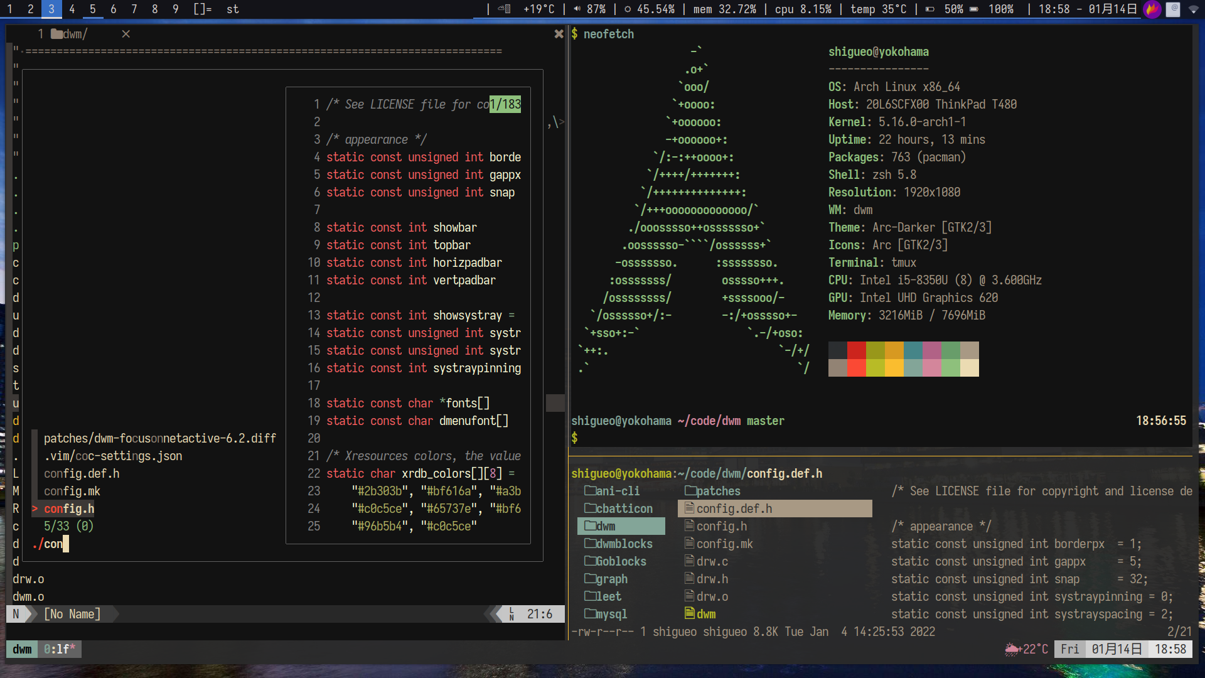Click the ./con fuzzy finder input prompt

[50, 544]
